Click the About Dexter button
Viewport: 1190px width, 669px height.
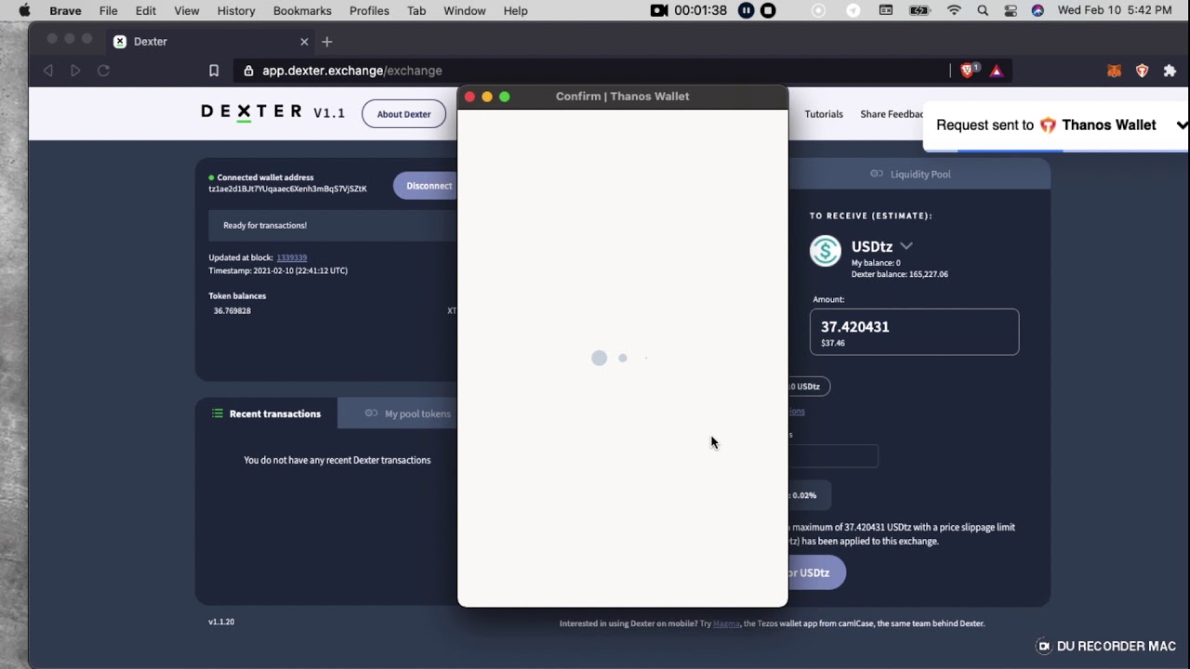(403, 114)
